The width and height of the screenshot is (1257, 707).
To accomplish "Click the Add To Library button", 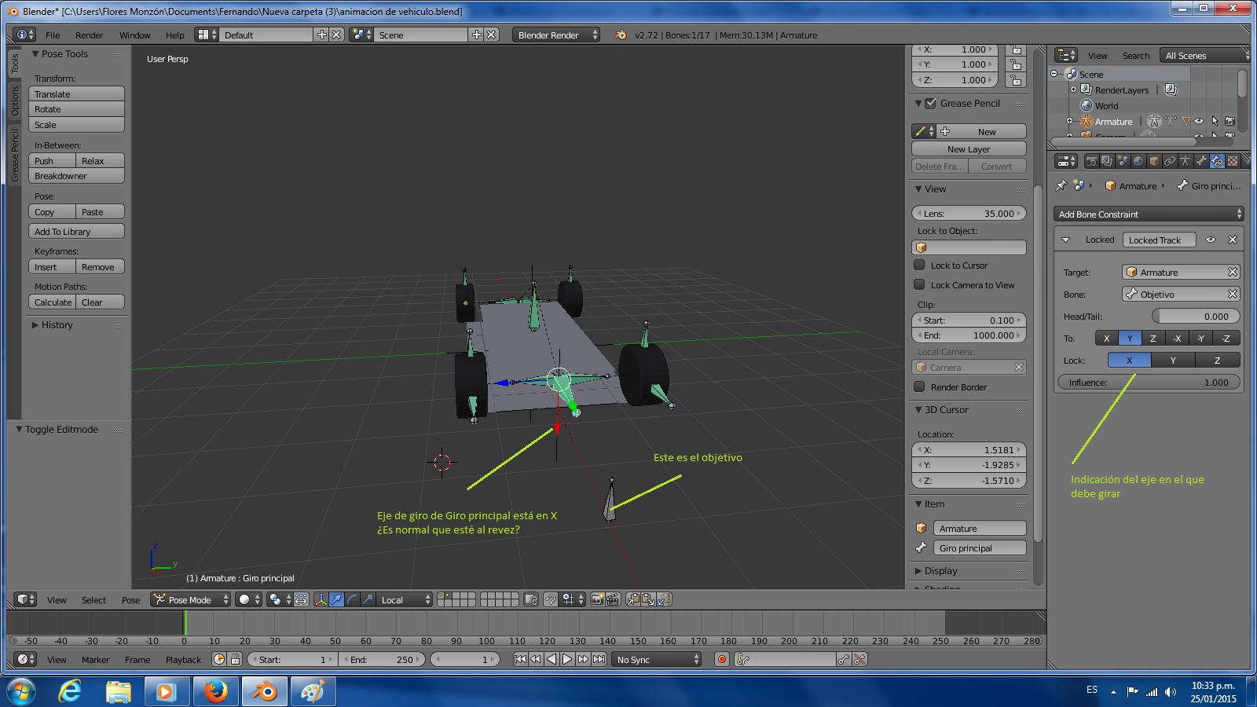I will 76,232.
